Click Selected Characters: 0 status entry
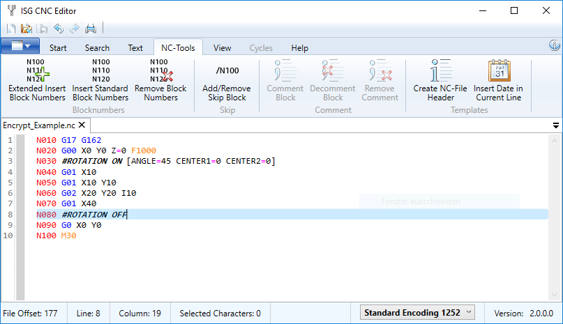 [220, 314]
